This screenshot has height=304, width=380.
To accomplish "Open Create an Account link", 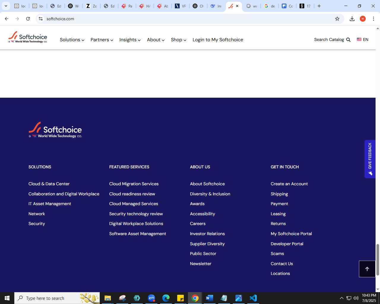I will pos(289,184).
